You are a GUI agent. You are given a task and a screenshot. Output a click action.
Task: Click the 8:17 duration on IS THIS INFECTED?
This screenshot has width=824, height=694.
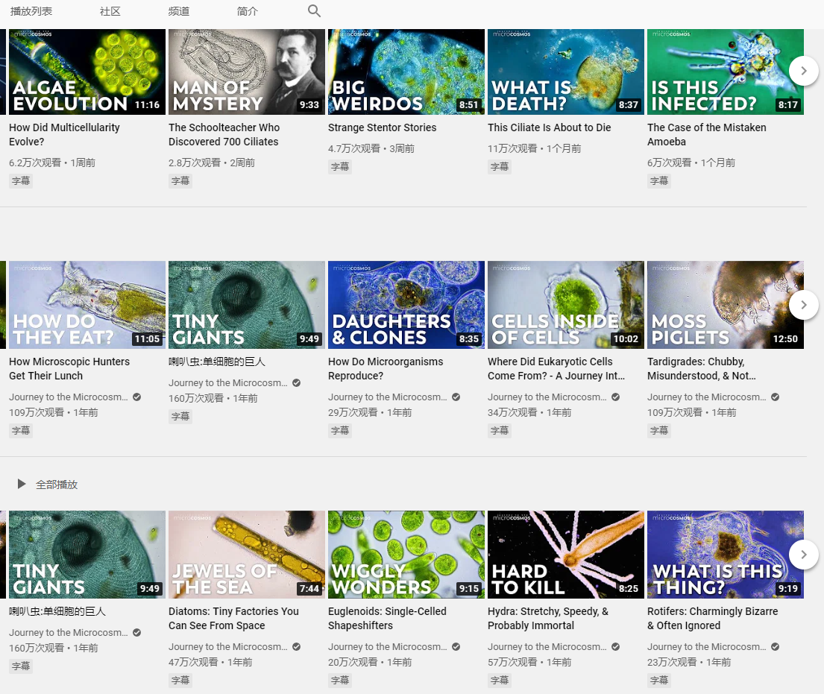pyautogui.click(x=787, y=104)
